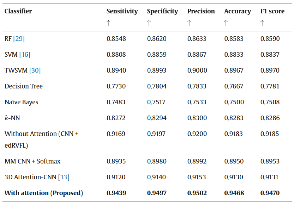Click the up arrow under F1 score

coord(262,23)
